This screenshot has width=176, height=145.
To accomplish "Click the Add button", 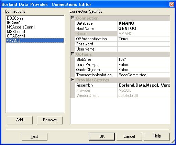I will pyautogui.click(x=20, y=120).
